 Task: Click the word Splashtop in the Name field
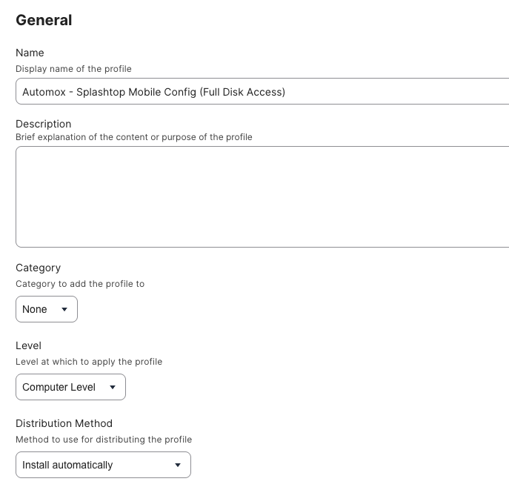[107, 92]
